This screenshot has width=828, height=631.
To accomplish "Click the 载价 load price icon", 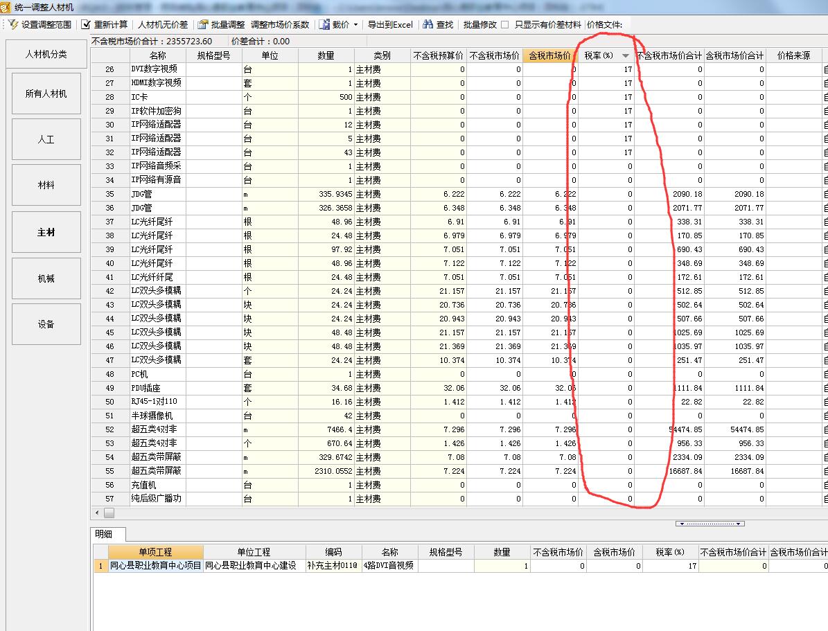I will 323,24.
